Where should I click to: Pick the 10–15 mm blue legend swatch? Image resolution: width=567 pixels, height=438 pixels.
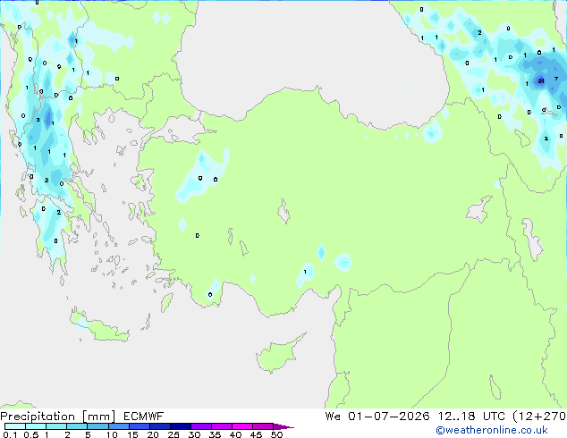(119, 426)
